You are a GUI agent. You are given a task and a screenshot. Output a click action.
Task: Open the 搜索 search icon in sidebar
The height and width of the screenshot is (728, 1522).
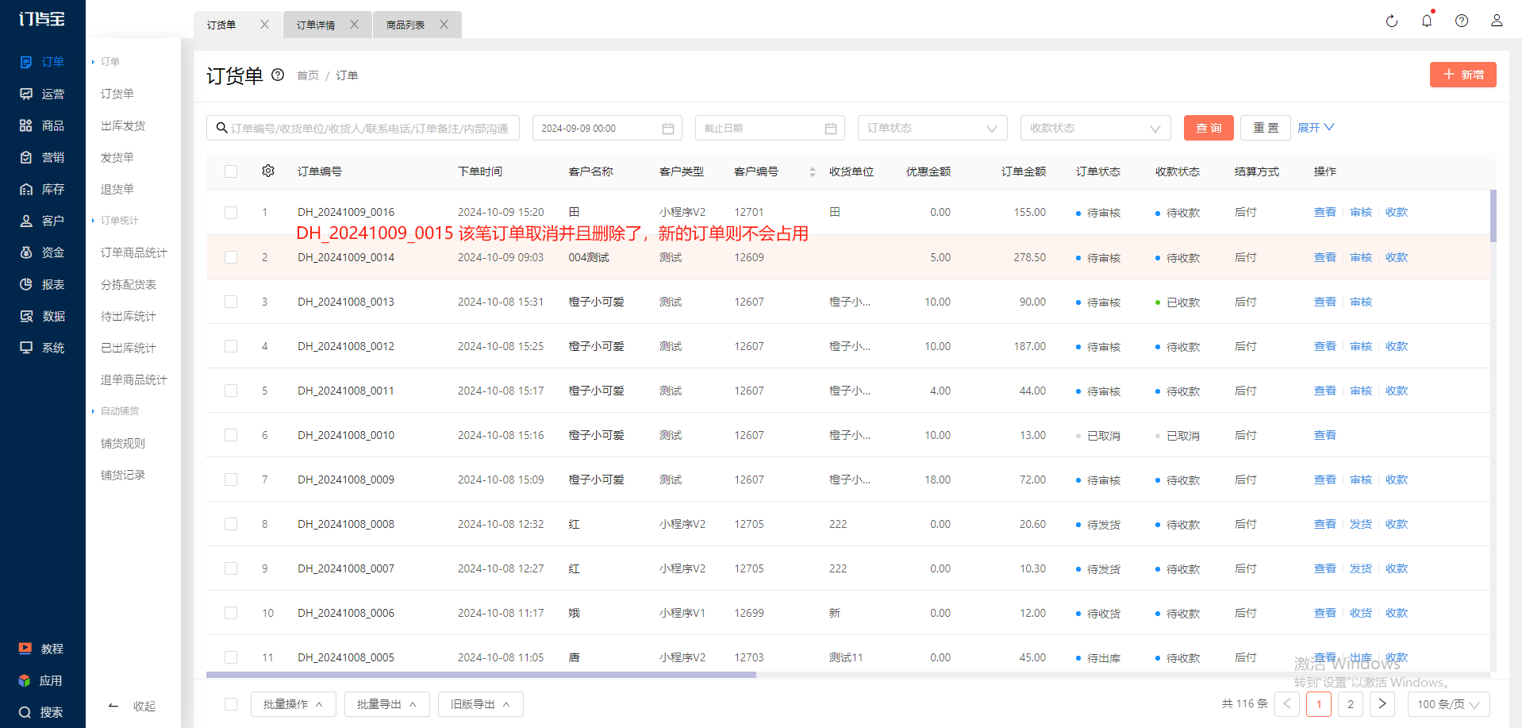point(25,712)
